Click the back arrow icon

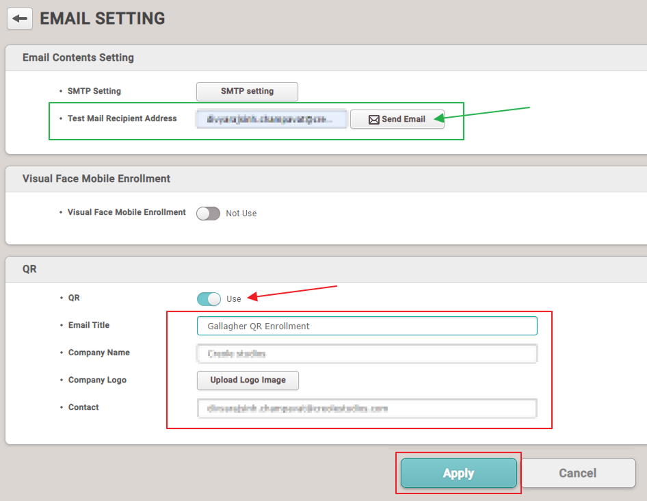click(20, 18)
